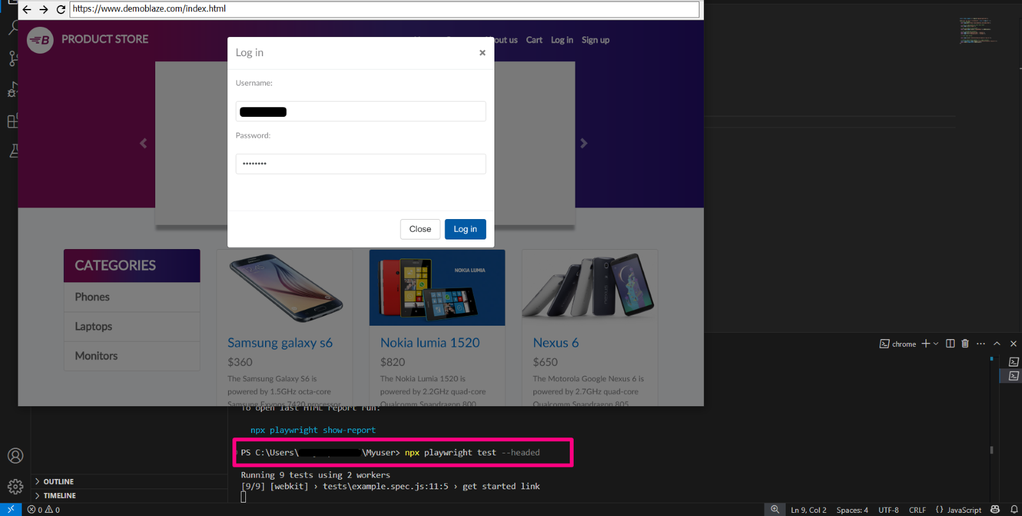Select the first terminal in list
This screenshot has width=1022, height=516.
point(1014,362)
